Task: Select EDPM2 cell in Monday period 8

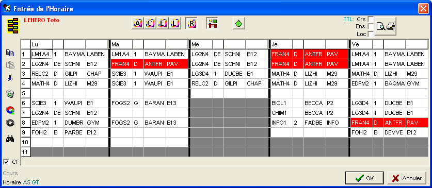Action: (42, 123)
